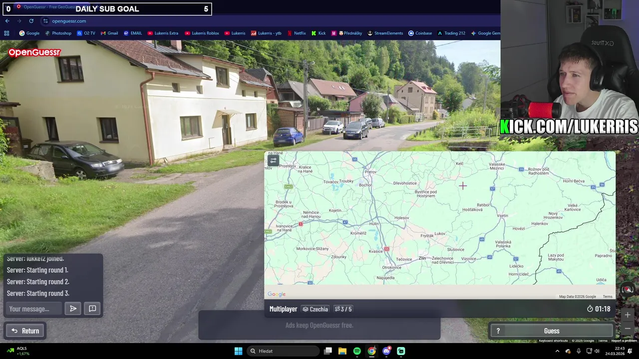Image resolution: width=639 pixels, height=359 pixels.
Task: Click the Czechia map label
Action: pyautogui.click(x=315, y=309)
